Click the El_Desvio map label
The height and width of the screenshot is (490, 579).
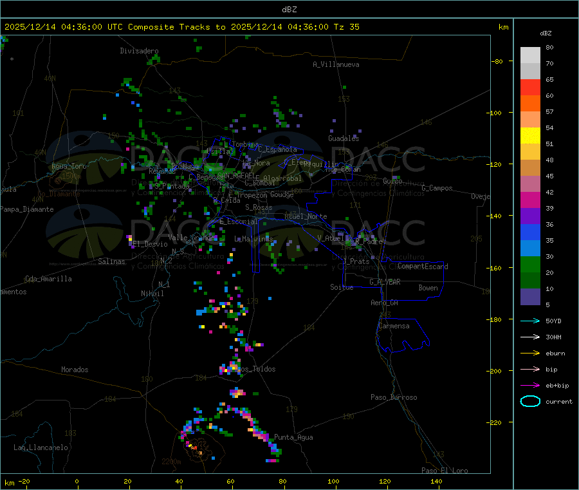tap(150, 244)
